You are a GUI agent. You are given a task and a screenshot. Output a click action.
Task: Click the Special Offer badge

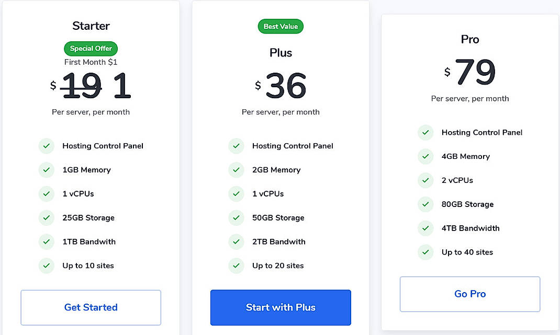(91, 48)
